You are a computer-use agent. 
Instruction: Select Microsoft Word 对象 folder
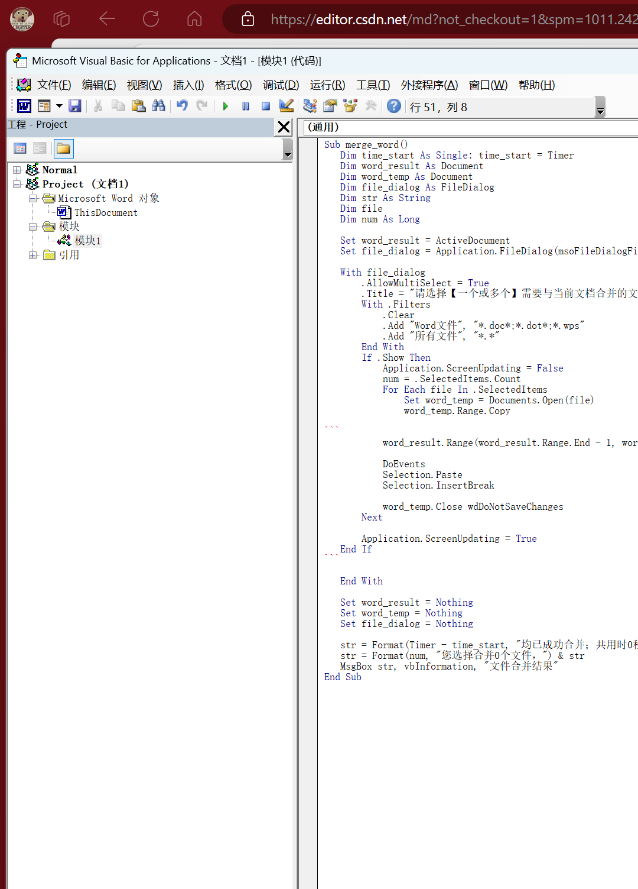pyautogui.click(x=109, y=198)
